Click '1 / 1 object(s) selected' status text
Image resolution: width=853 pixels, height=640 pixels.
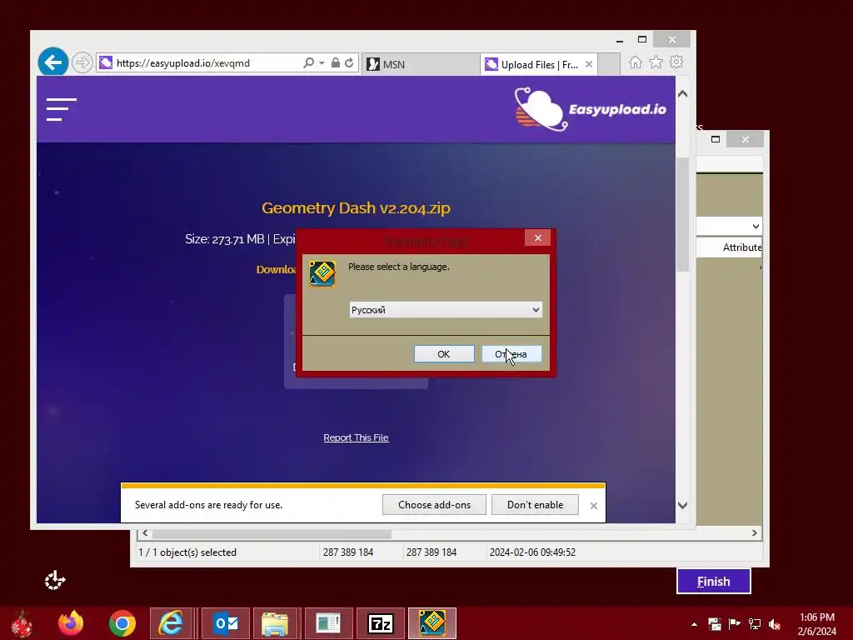187,552
